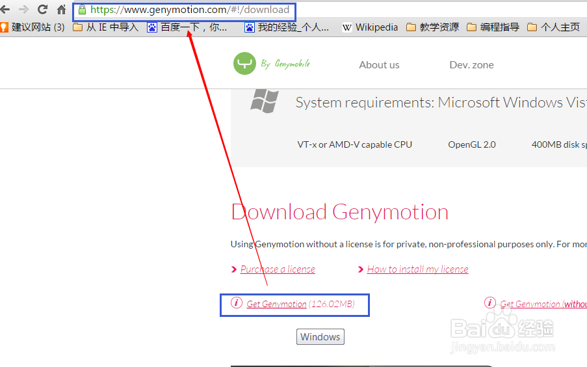
Task: Open the About us menu
Action: click(379, 65)
